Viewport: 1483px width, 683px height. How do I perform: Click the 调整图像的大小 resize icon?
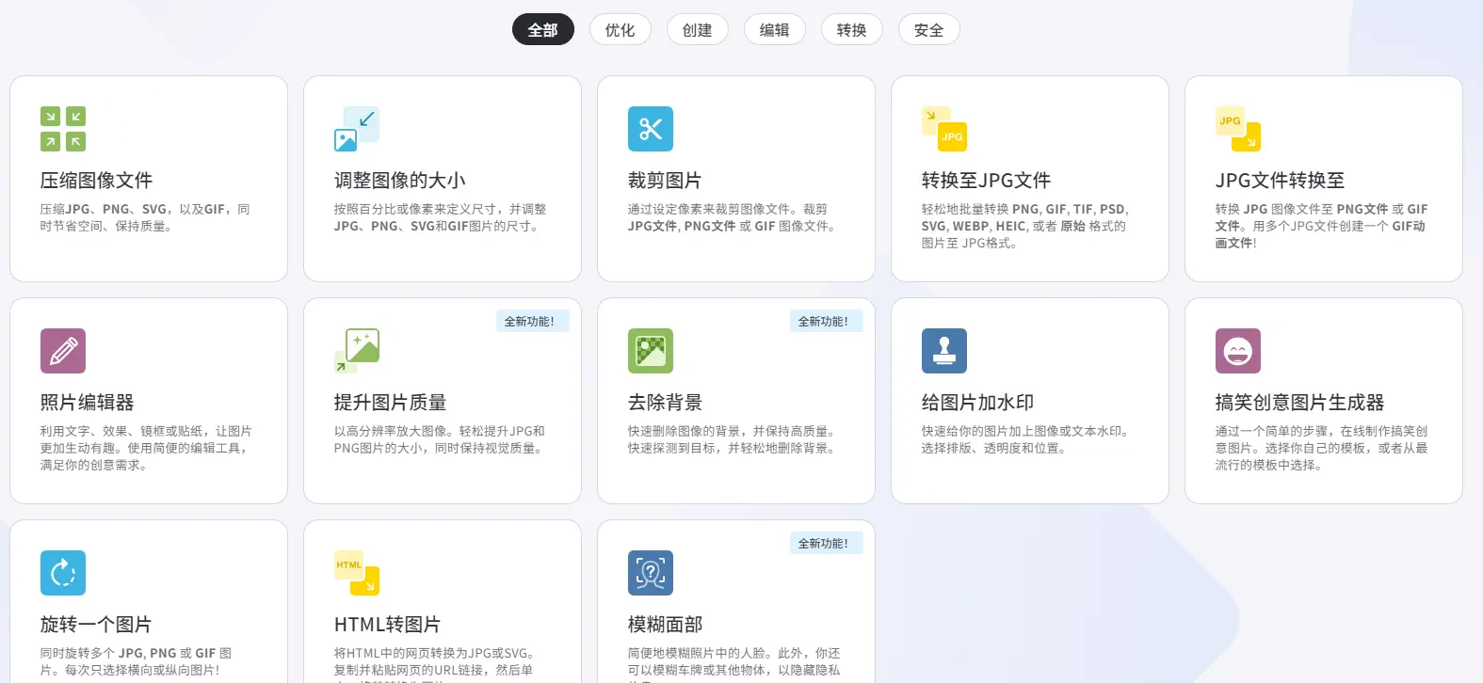pyautogui.click(x=357, y=129)
